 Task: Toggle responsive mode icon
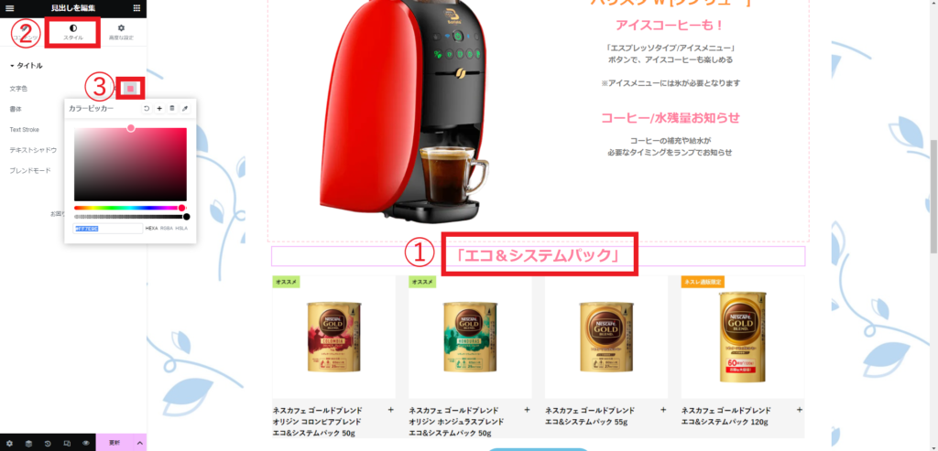tap(67, 444)
